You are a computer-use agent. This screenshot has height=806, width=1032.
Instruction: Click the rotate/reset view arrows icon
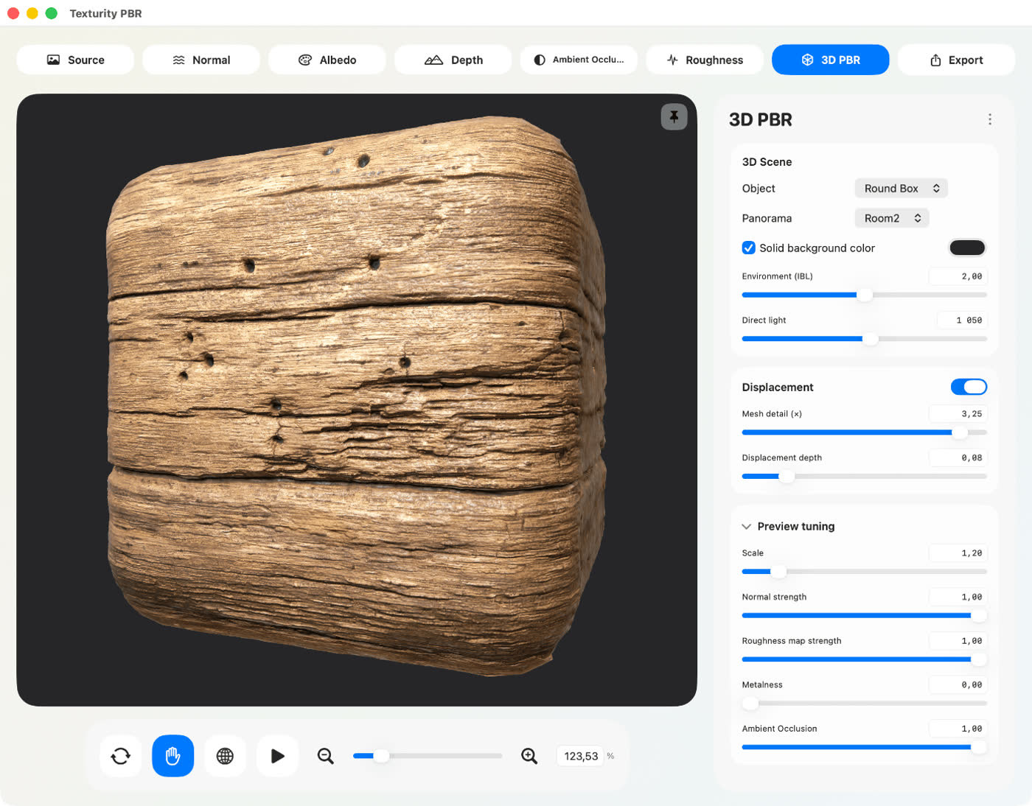(x=121, y=756)
